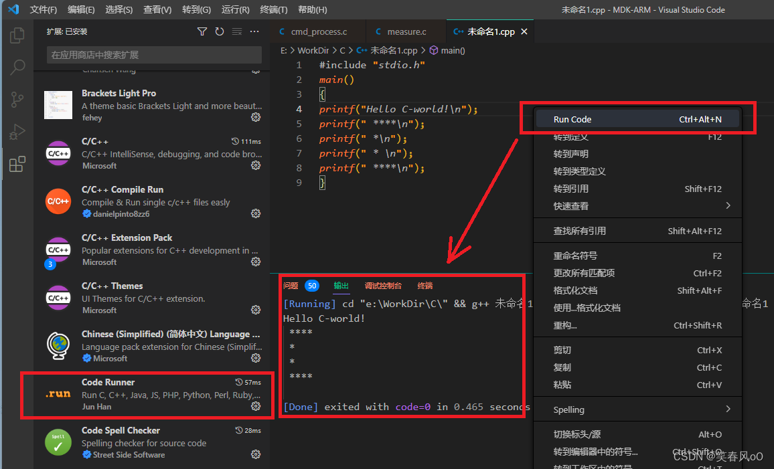
Task: Select 更改所有匹配项 in context menu
Action: [637, 273]
